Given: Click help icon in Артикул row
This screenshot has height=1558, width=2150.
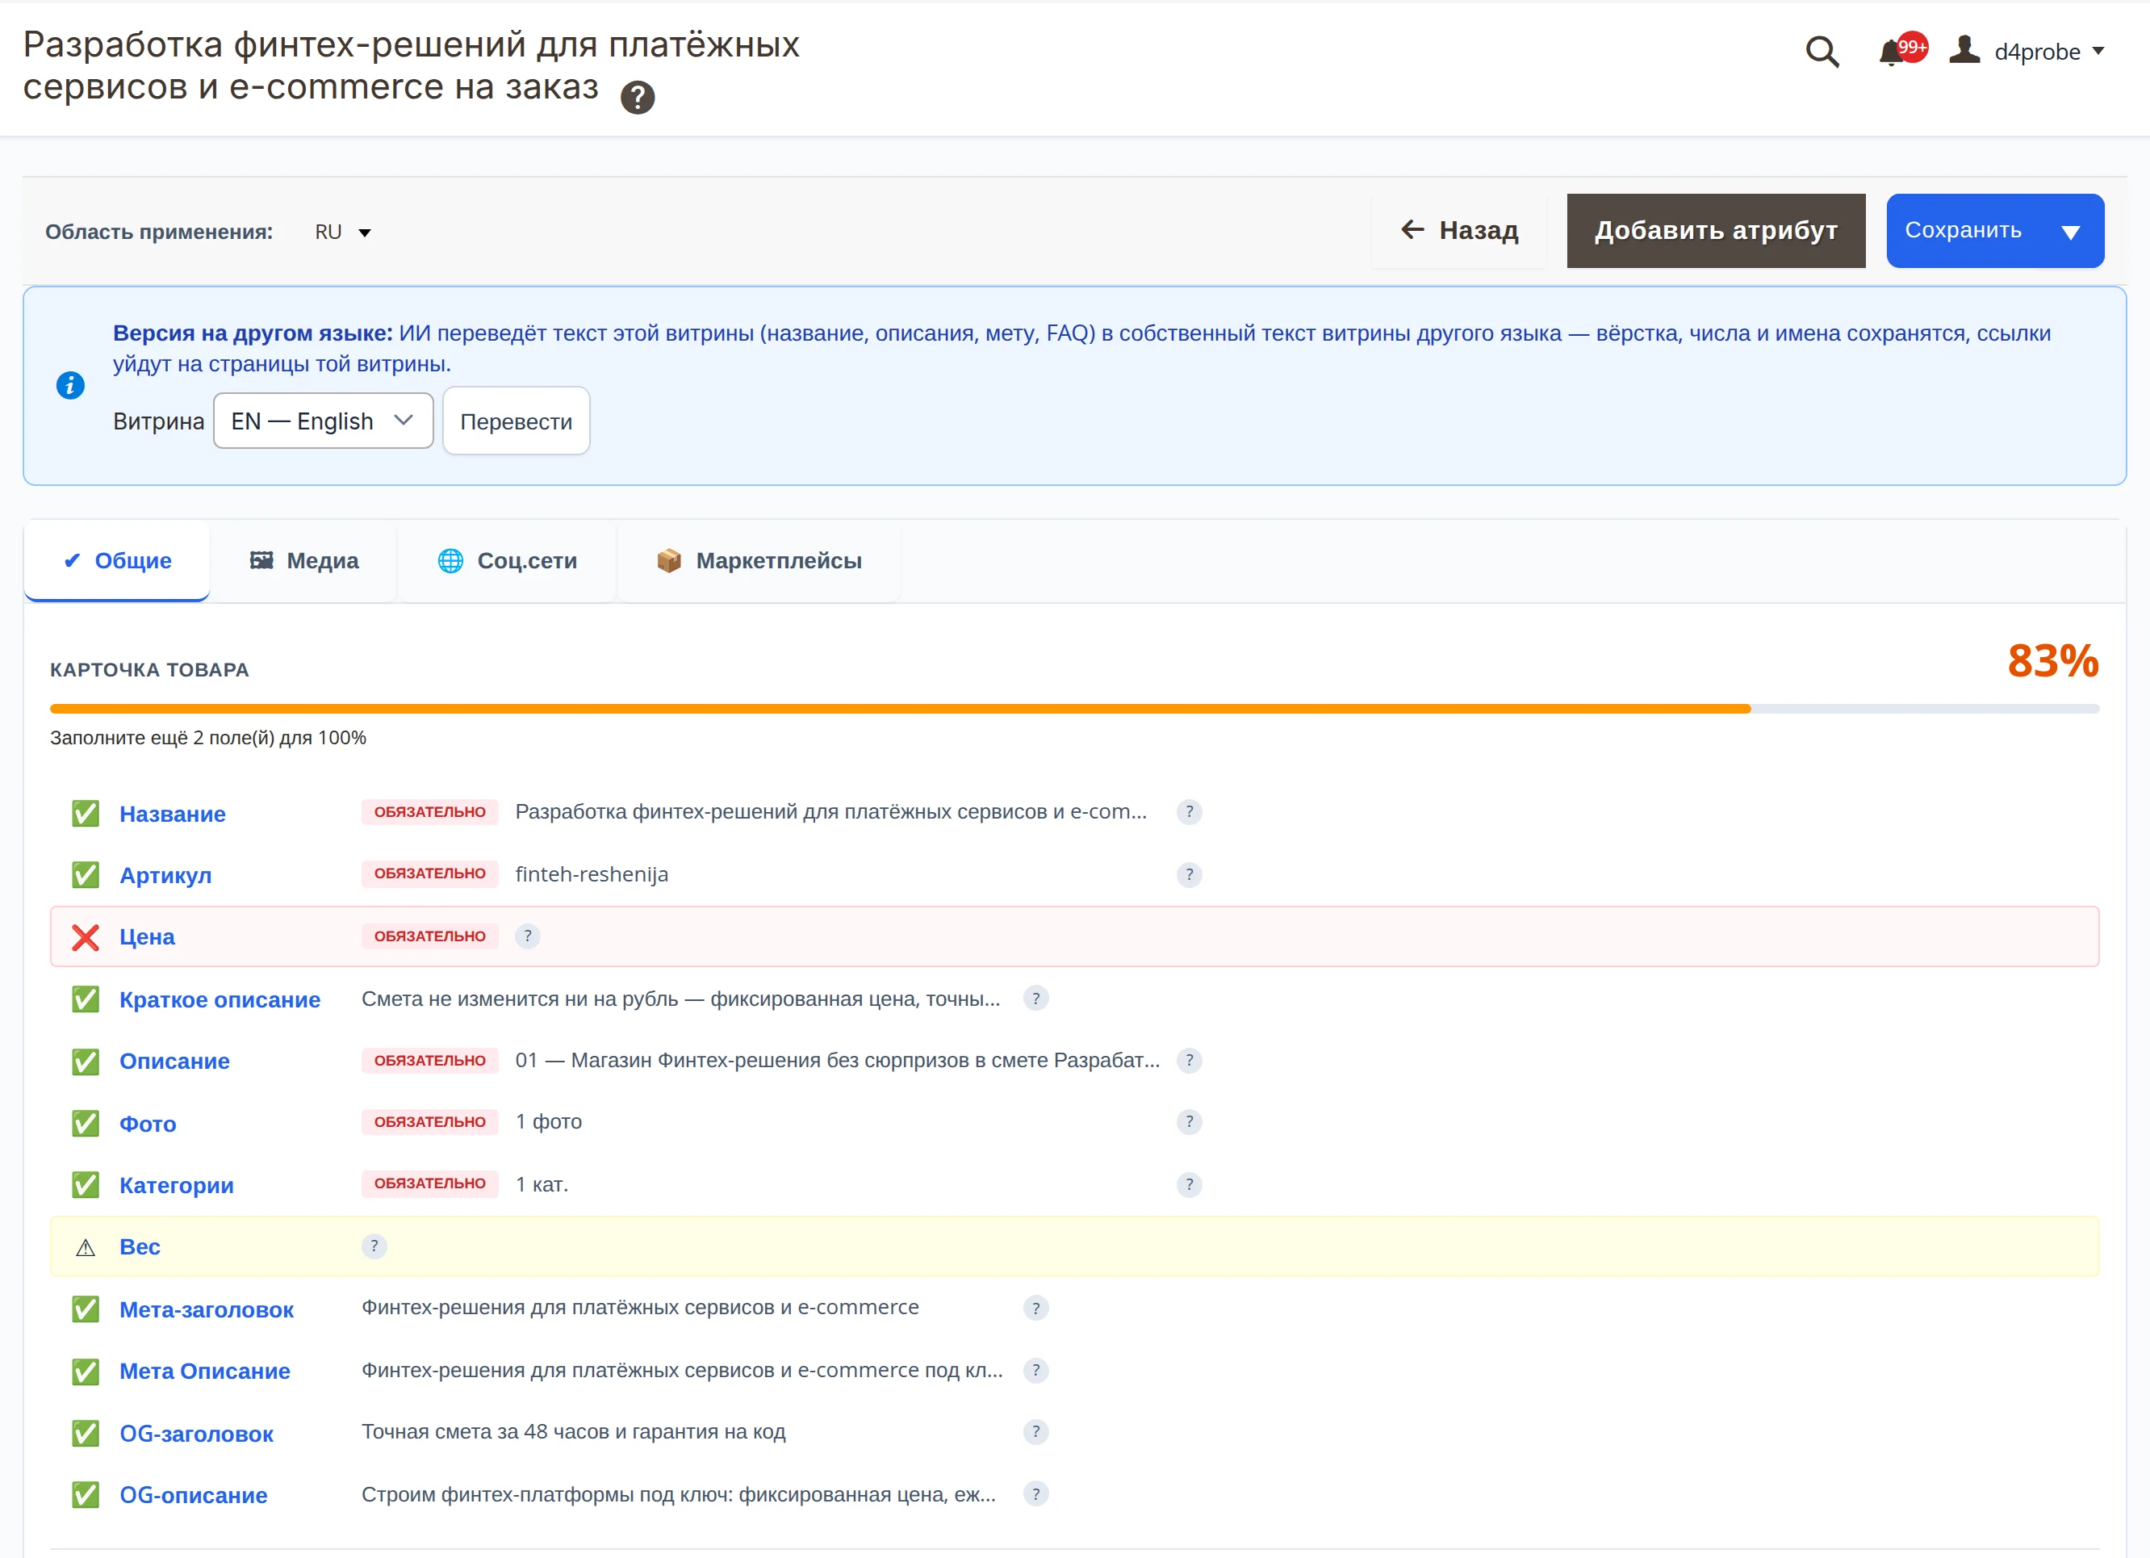Looking at the screenshot, I should pos(1189,874).
